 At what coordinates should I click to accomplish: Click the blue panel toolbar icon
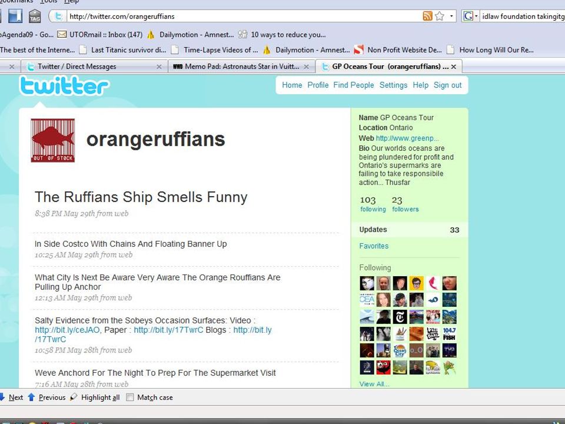15,16
